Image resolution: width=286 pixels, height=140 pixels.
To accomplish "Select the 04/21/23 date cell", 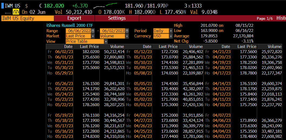I will pyautogui.click(x=221, y=52).
